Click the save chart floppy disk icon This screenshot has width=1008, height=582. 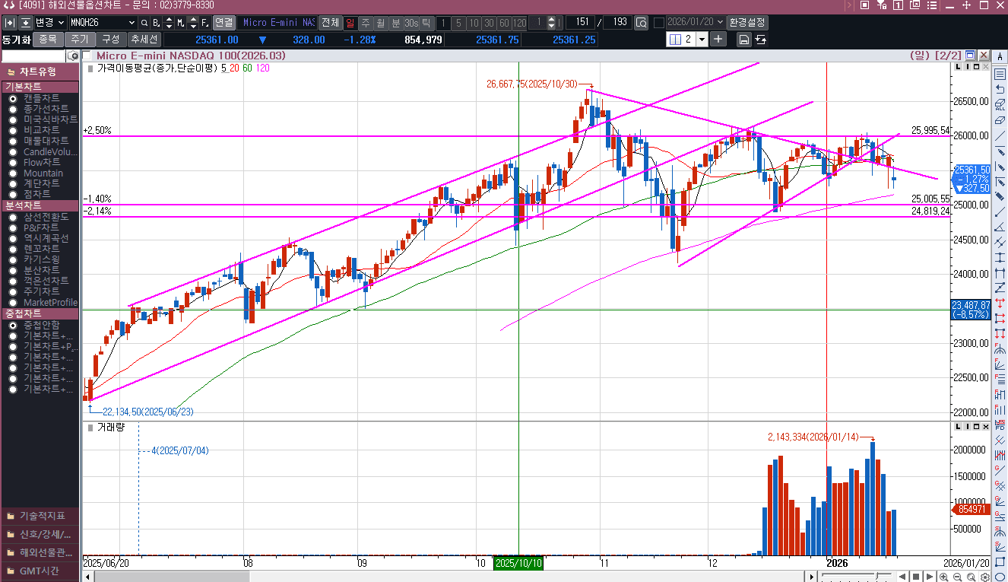tap(744, 40)
